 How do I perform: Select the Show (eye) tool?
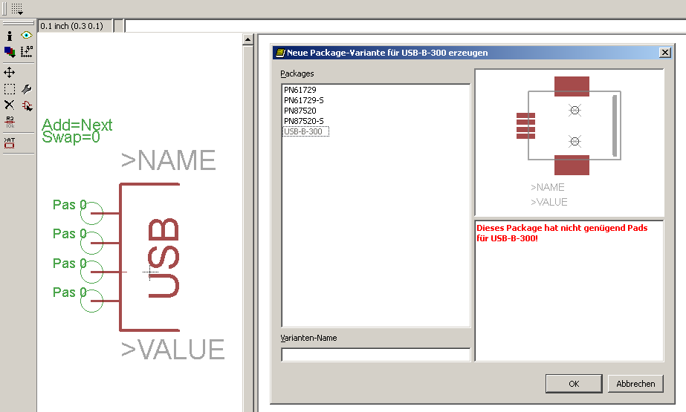click(x=26, y=36)
